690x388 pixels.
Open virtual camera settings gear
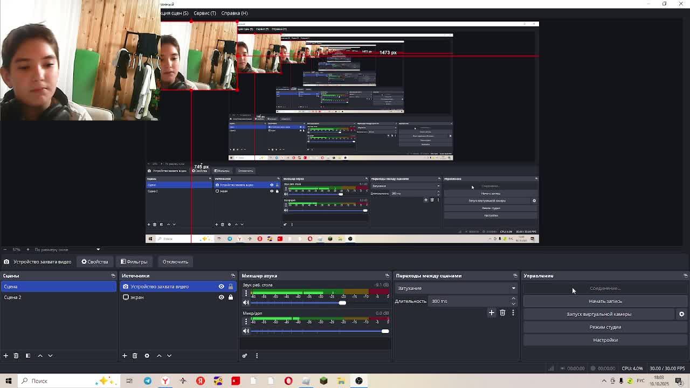pos(681,314)
